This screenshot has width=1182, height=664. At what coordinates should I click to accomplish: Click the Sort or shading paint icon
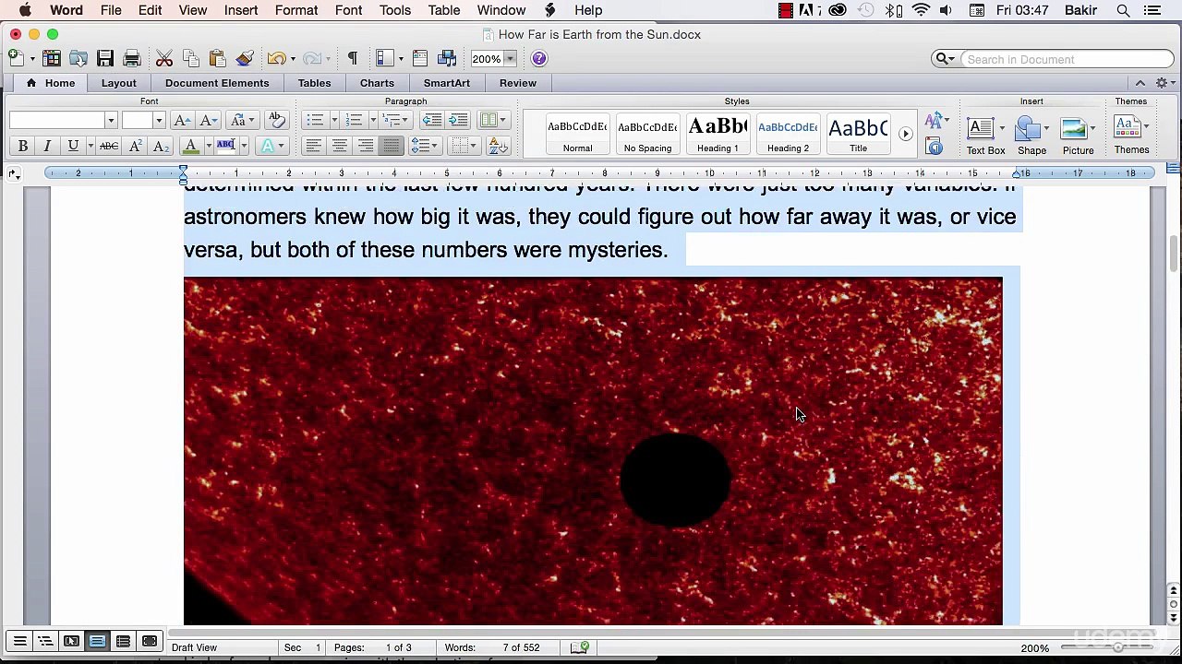click(x=497, y=146)
